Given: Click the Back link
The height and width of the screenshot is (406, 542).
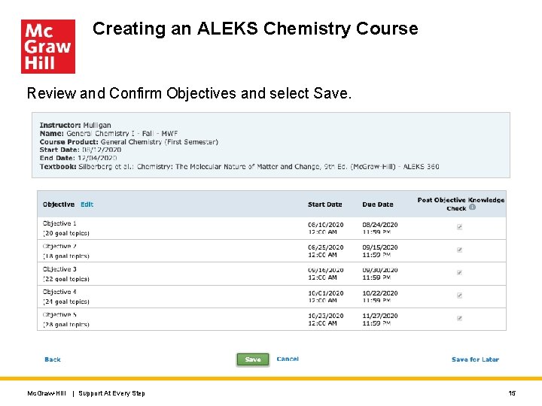Looking at the screenshot, I should click(x=53, y=359).
